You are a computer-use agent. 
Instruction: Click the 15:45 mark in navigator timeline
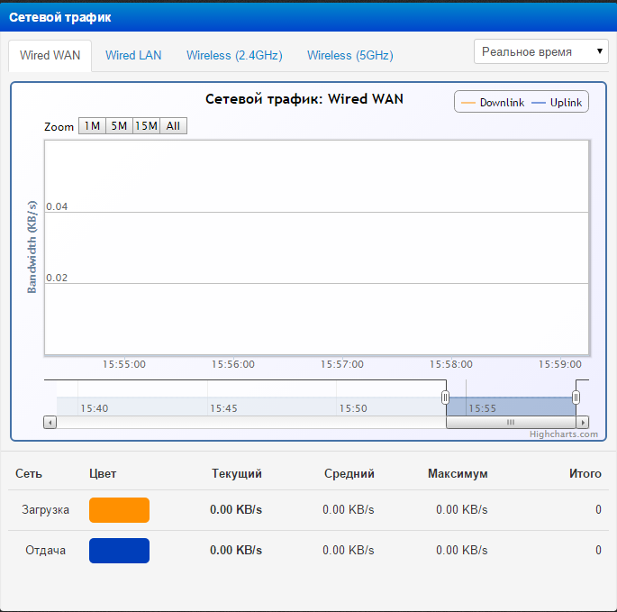coord(223,408)
